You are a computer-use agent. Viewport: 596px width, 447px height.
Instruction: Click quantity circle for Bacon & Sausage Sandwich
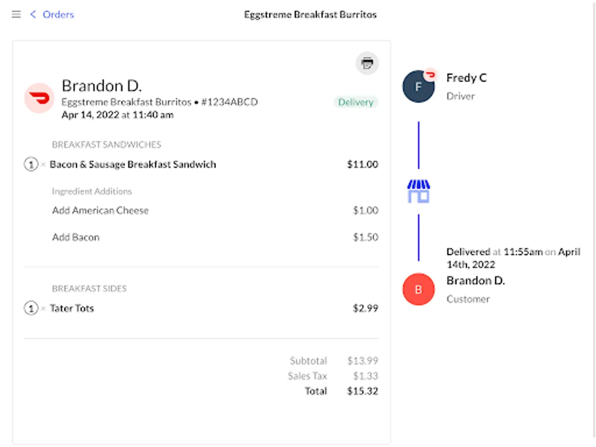pyautogui.click(x=31, y=164)
